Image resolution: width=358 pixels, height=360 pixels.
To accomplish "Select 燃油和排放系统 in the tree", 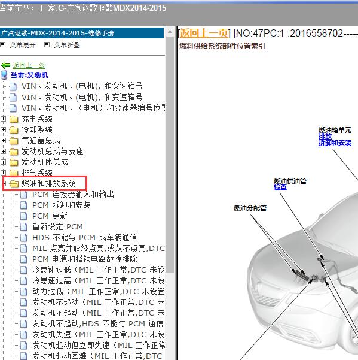I will [x=48, y=183].
